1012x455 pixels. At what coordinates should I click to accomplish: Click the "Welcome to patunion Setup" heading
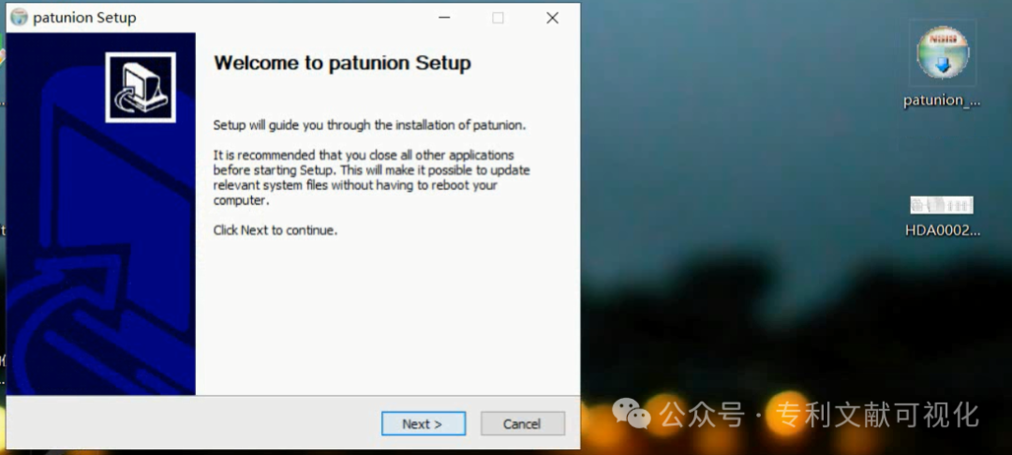[342, 64]
